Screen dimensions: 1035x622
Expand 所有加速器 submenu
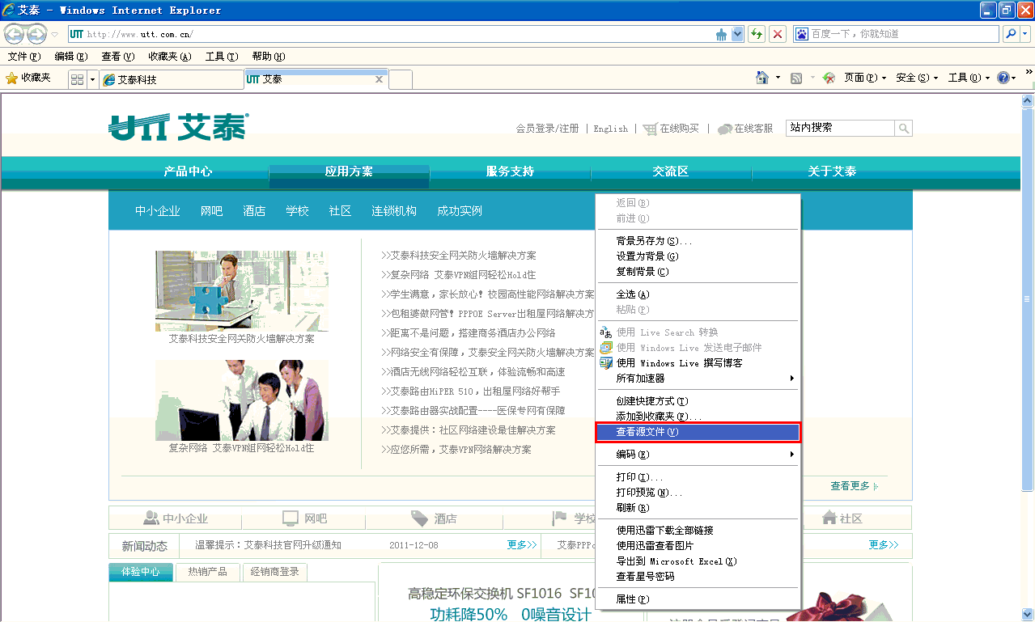point(698,379)
